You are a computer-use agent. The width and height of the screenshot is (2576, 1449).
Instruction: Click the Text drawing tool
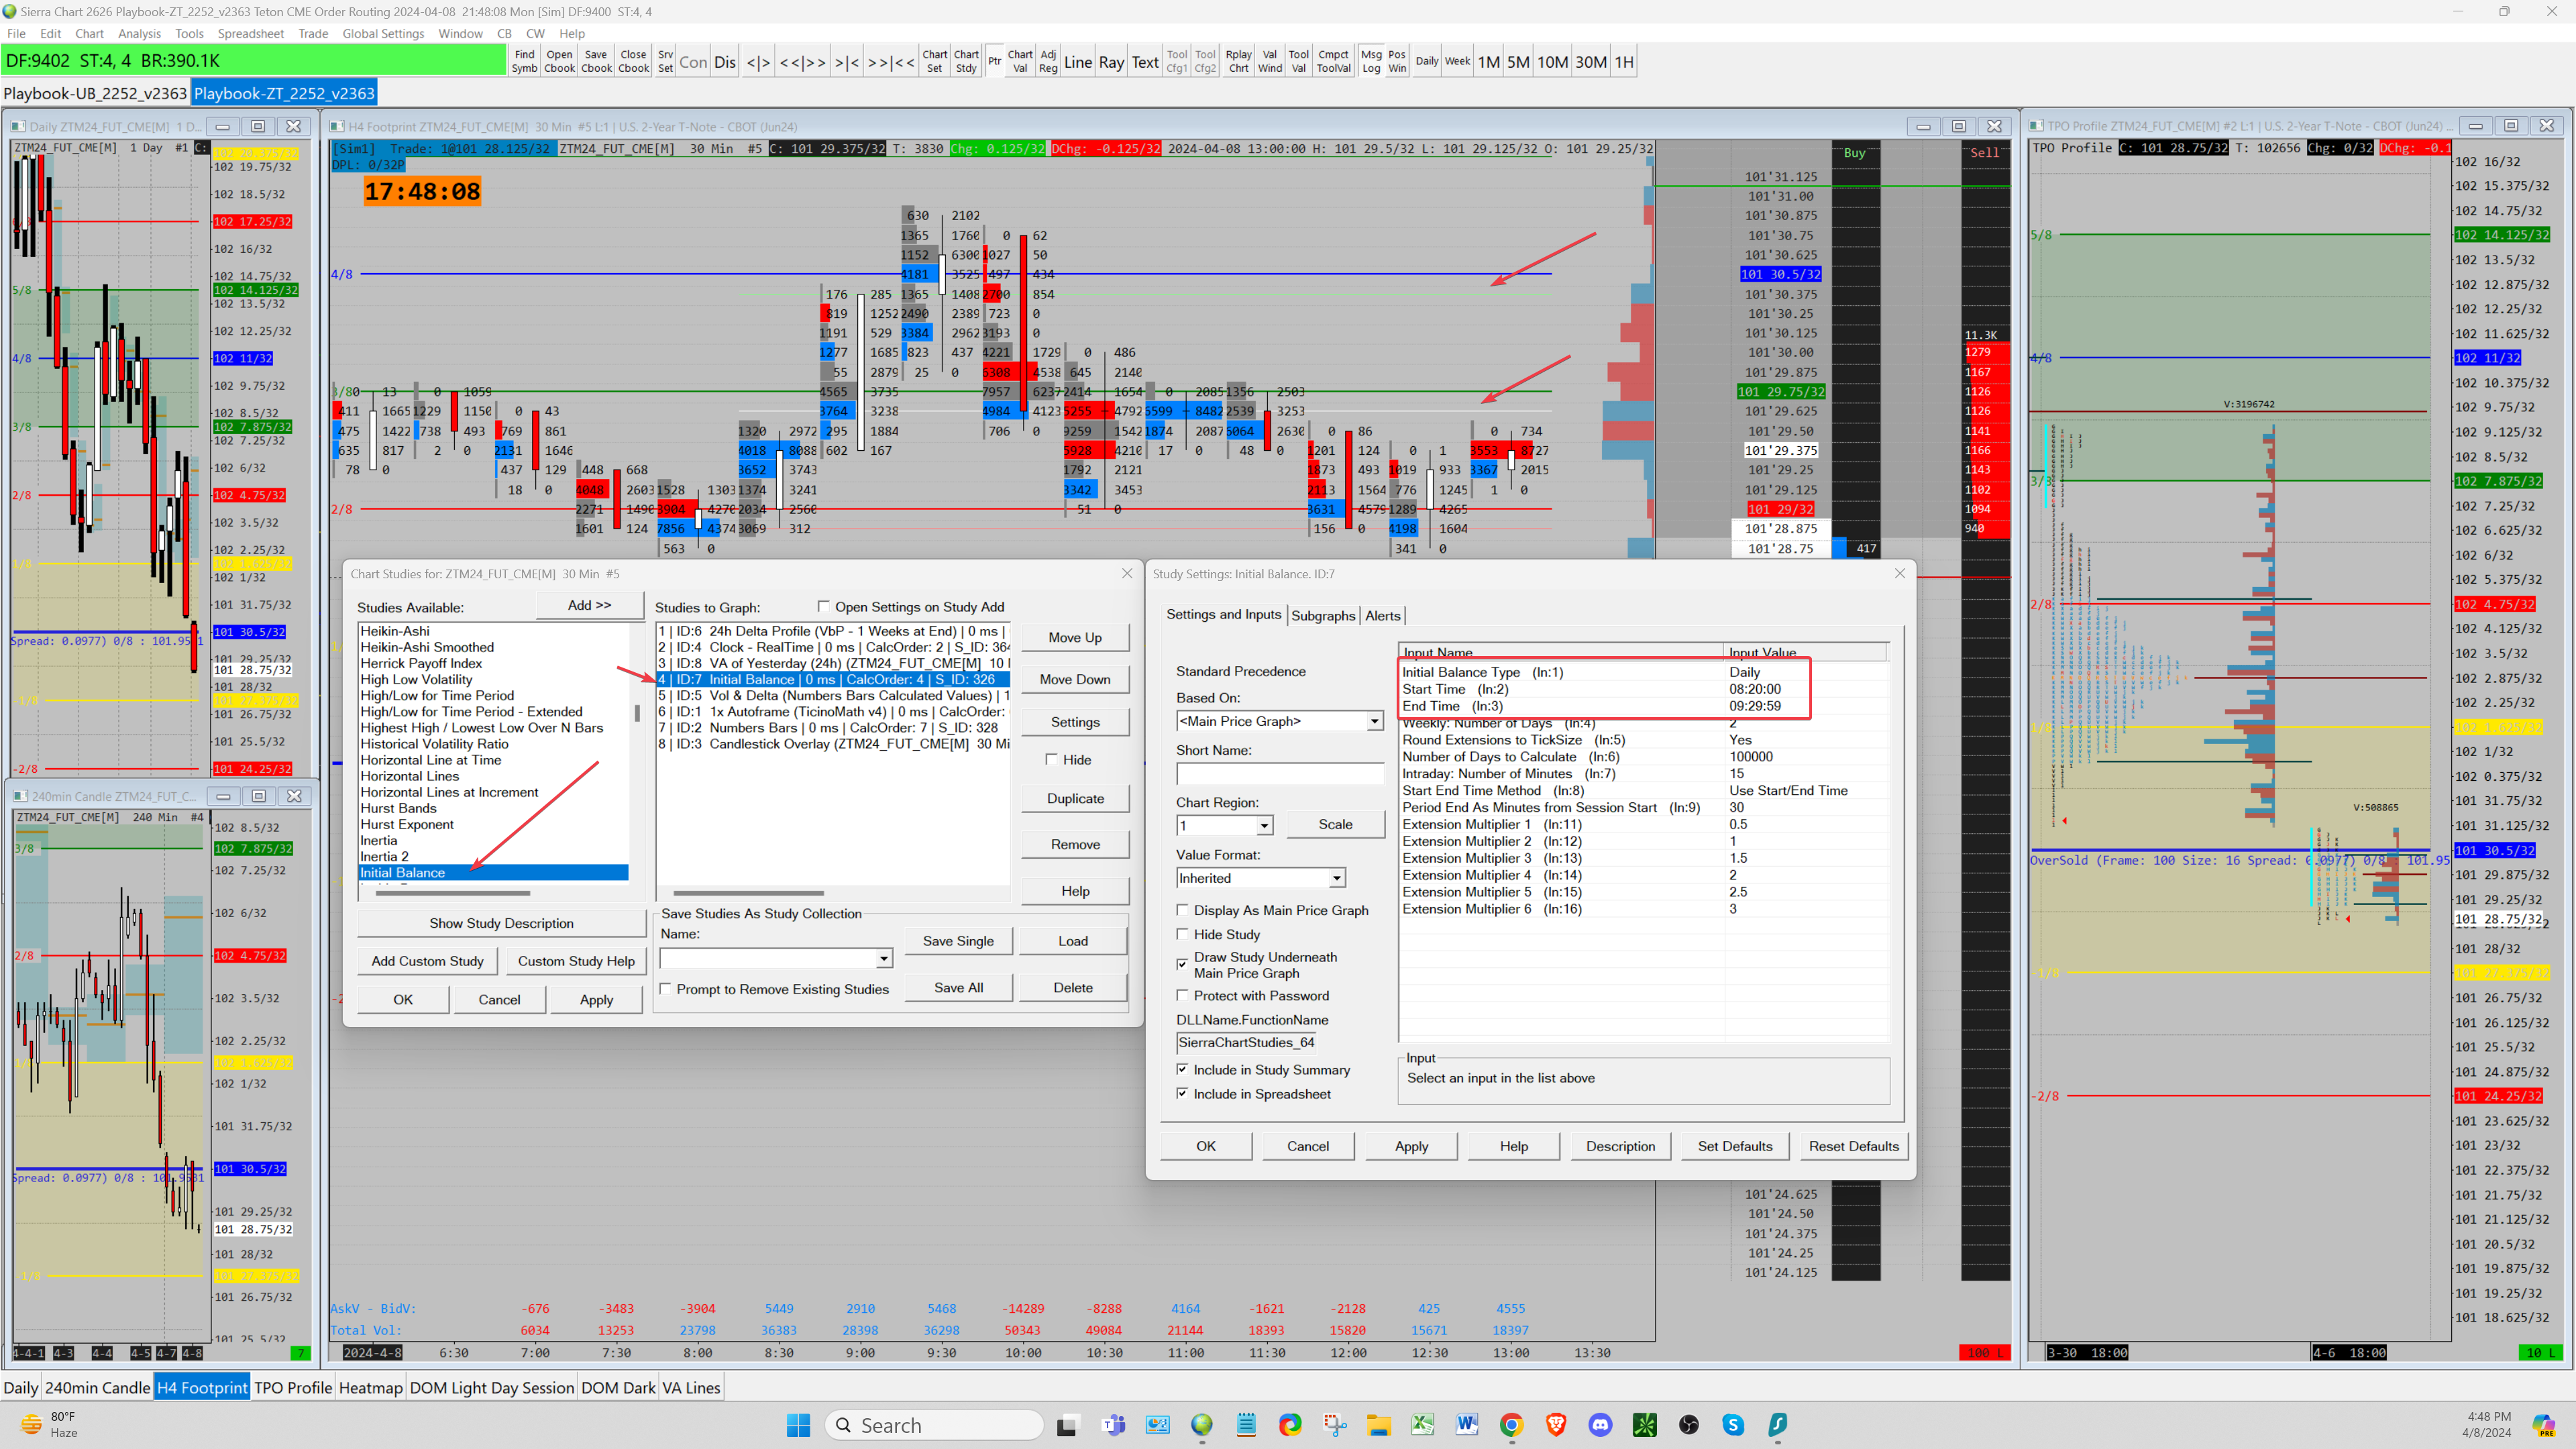(1145, 62)
